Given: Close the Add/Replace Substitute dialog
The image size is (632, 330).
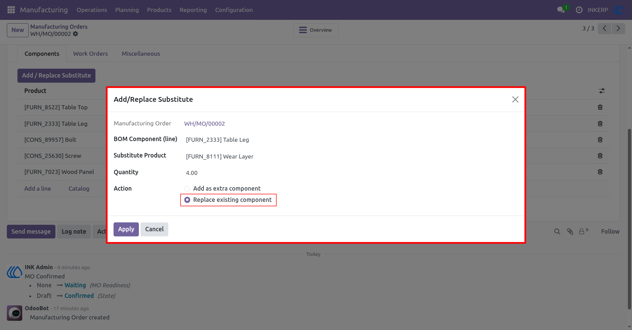Looking at the screenshot, I should (x=515, y=99).
